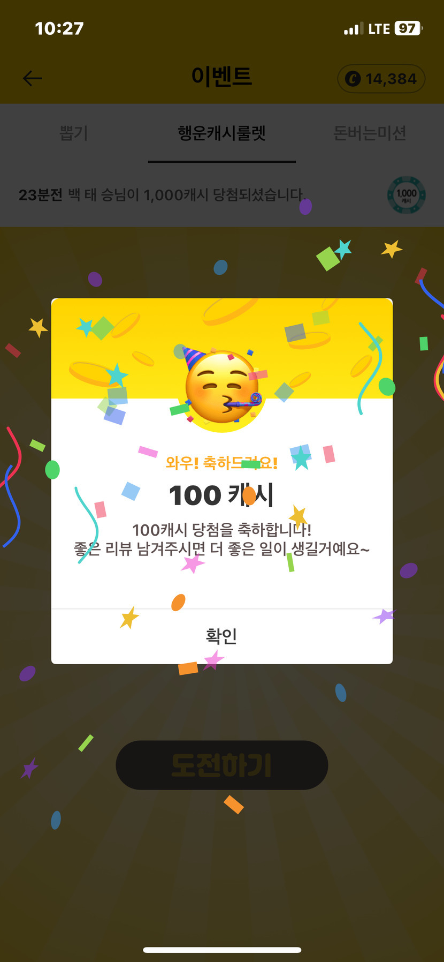
Task: Tap the cash coin icon beside 14,384
Action: 353,79
